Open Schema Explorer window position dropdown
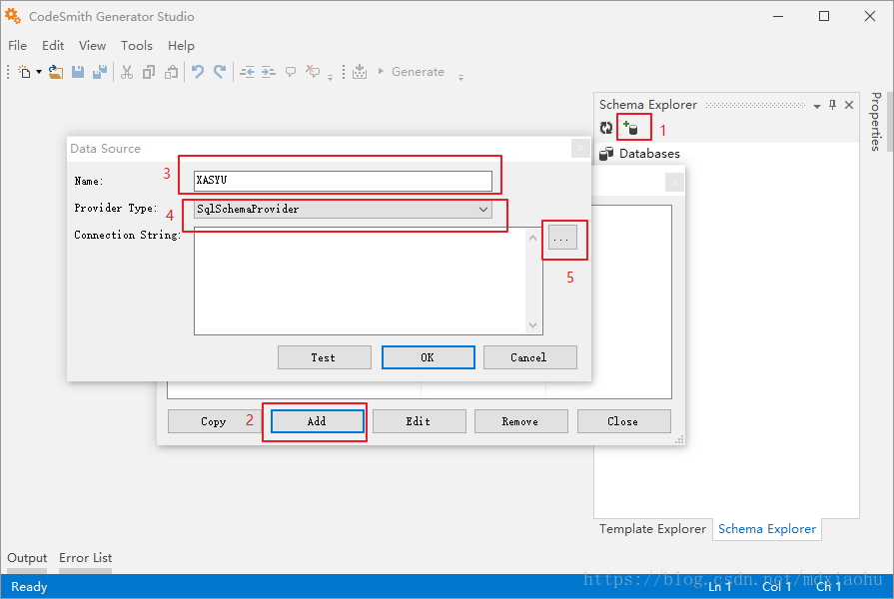 click(x=817, y=106)
